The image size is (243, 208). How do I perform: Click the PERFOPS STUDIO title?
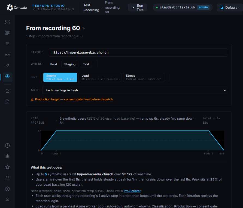click(x=48, y=6)
